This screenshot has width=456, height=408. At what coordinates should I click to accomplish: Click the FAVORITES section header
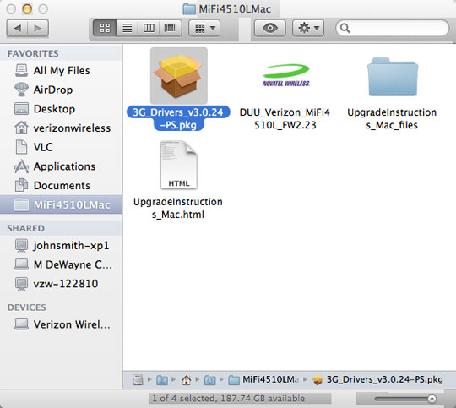[x=33, y=53]
